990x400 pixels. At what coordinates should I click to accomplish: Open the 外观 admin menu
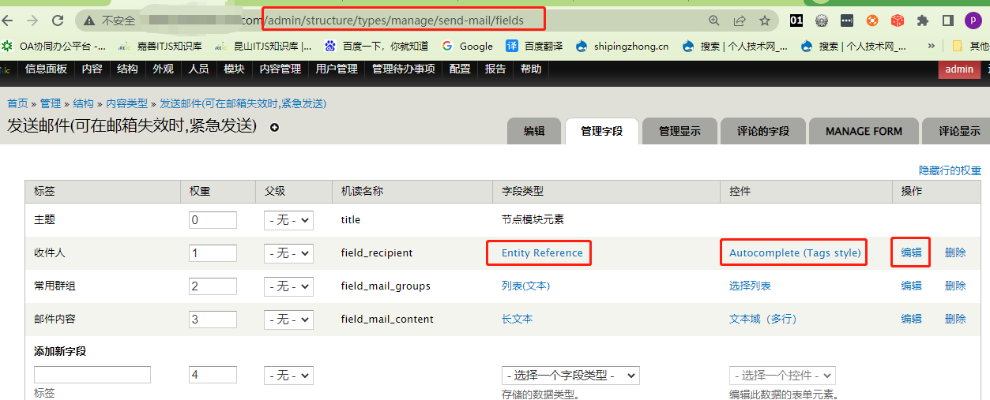point(163,69)
